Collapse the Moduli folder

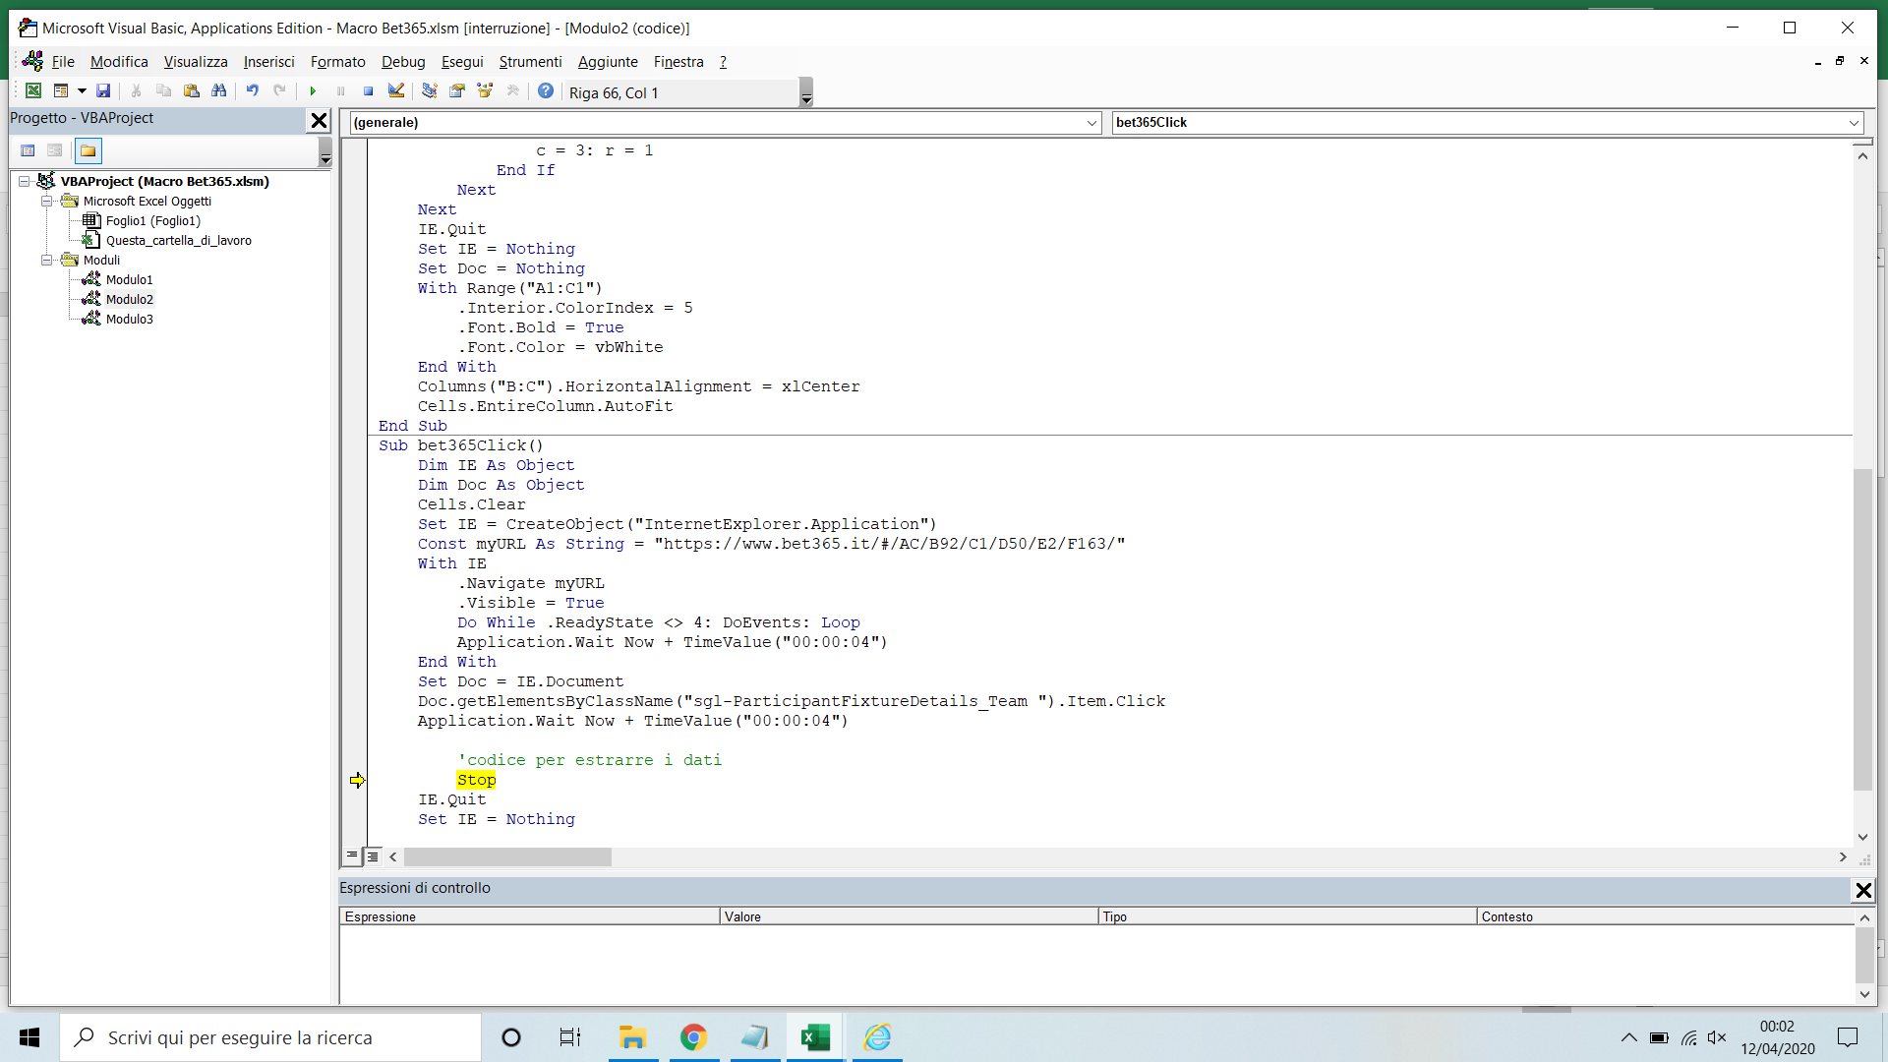(46, 260)
